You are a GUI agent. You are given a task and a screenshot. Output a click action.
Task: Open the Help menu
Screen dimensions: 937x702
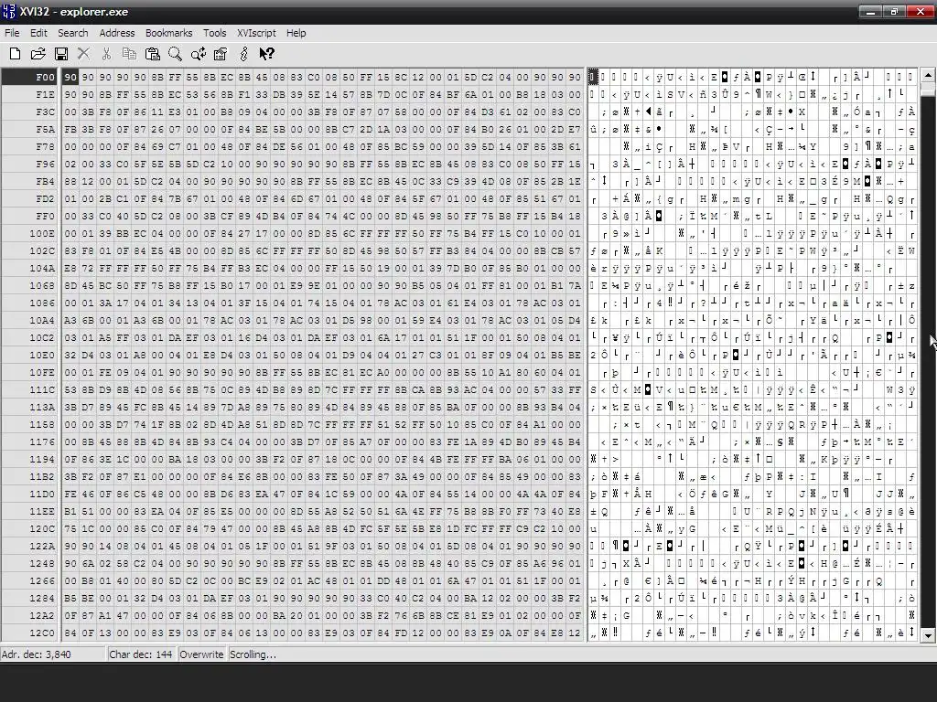click(296, 33)
